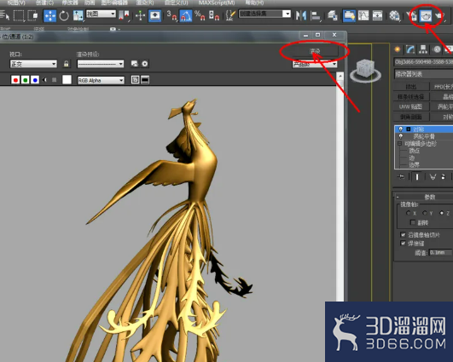Image resolution: width=453 pixels, height=362 pixels.
Task: Open the render preset dropdown
Action: click(x=101, y=64)
